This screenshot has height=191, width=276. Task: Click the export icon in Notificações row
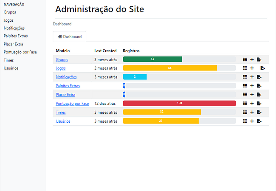pos(259,77)
